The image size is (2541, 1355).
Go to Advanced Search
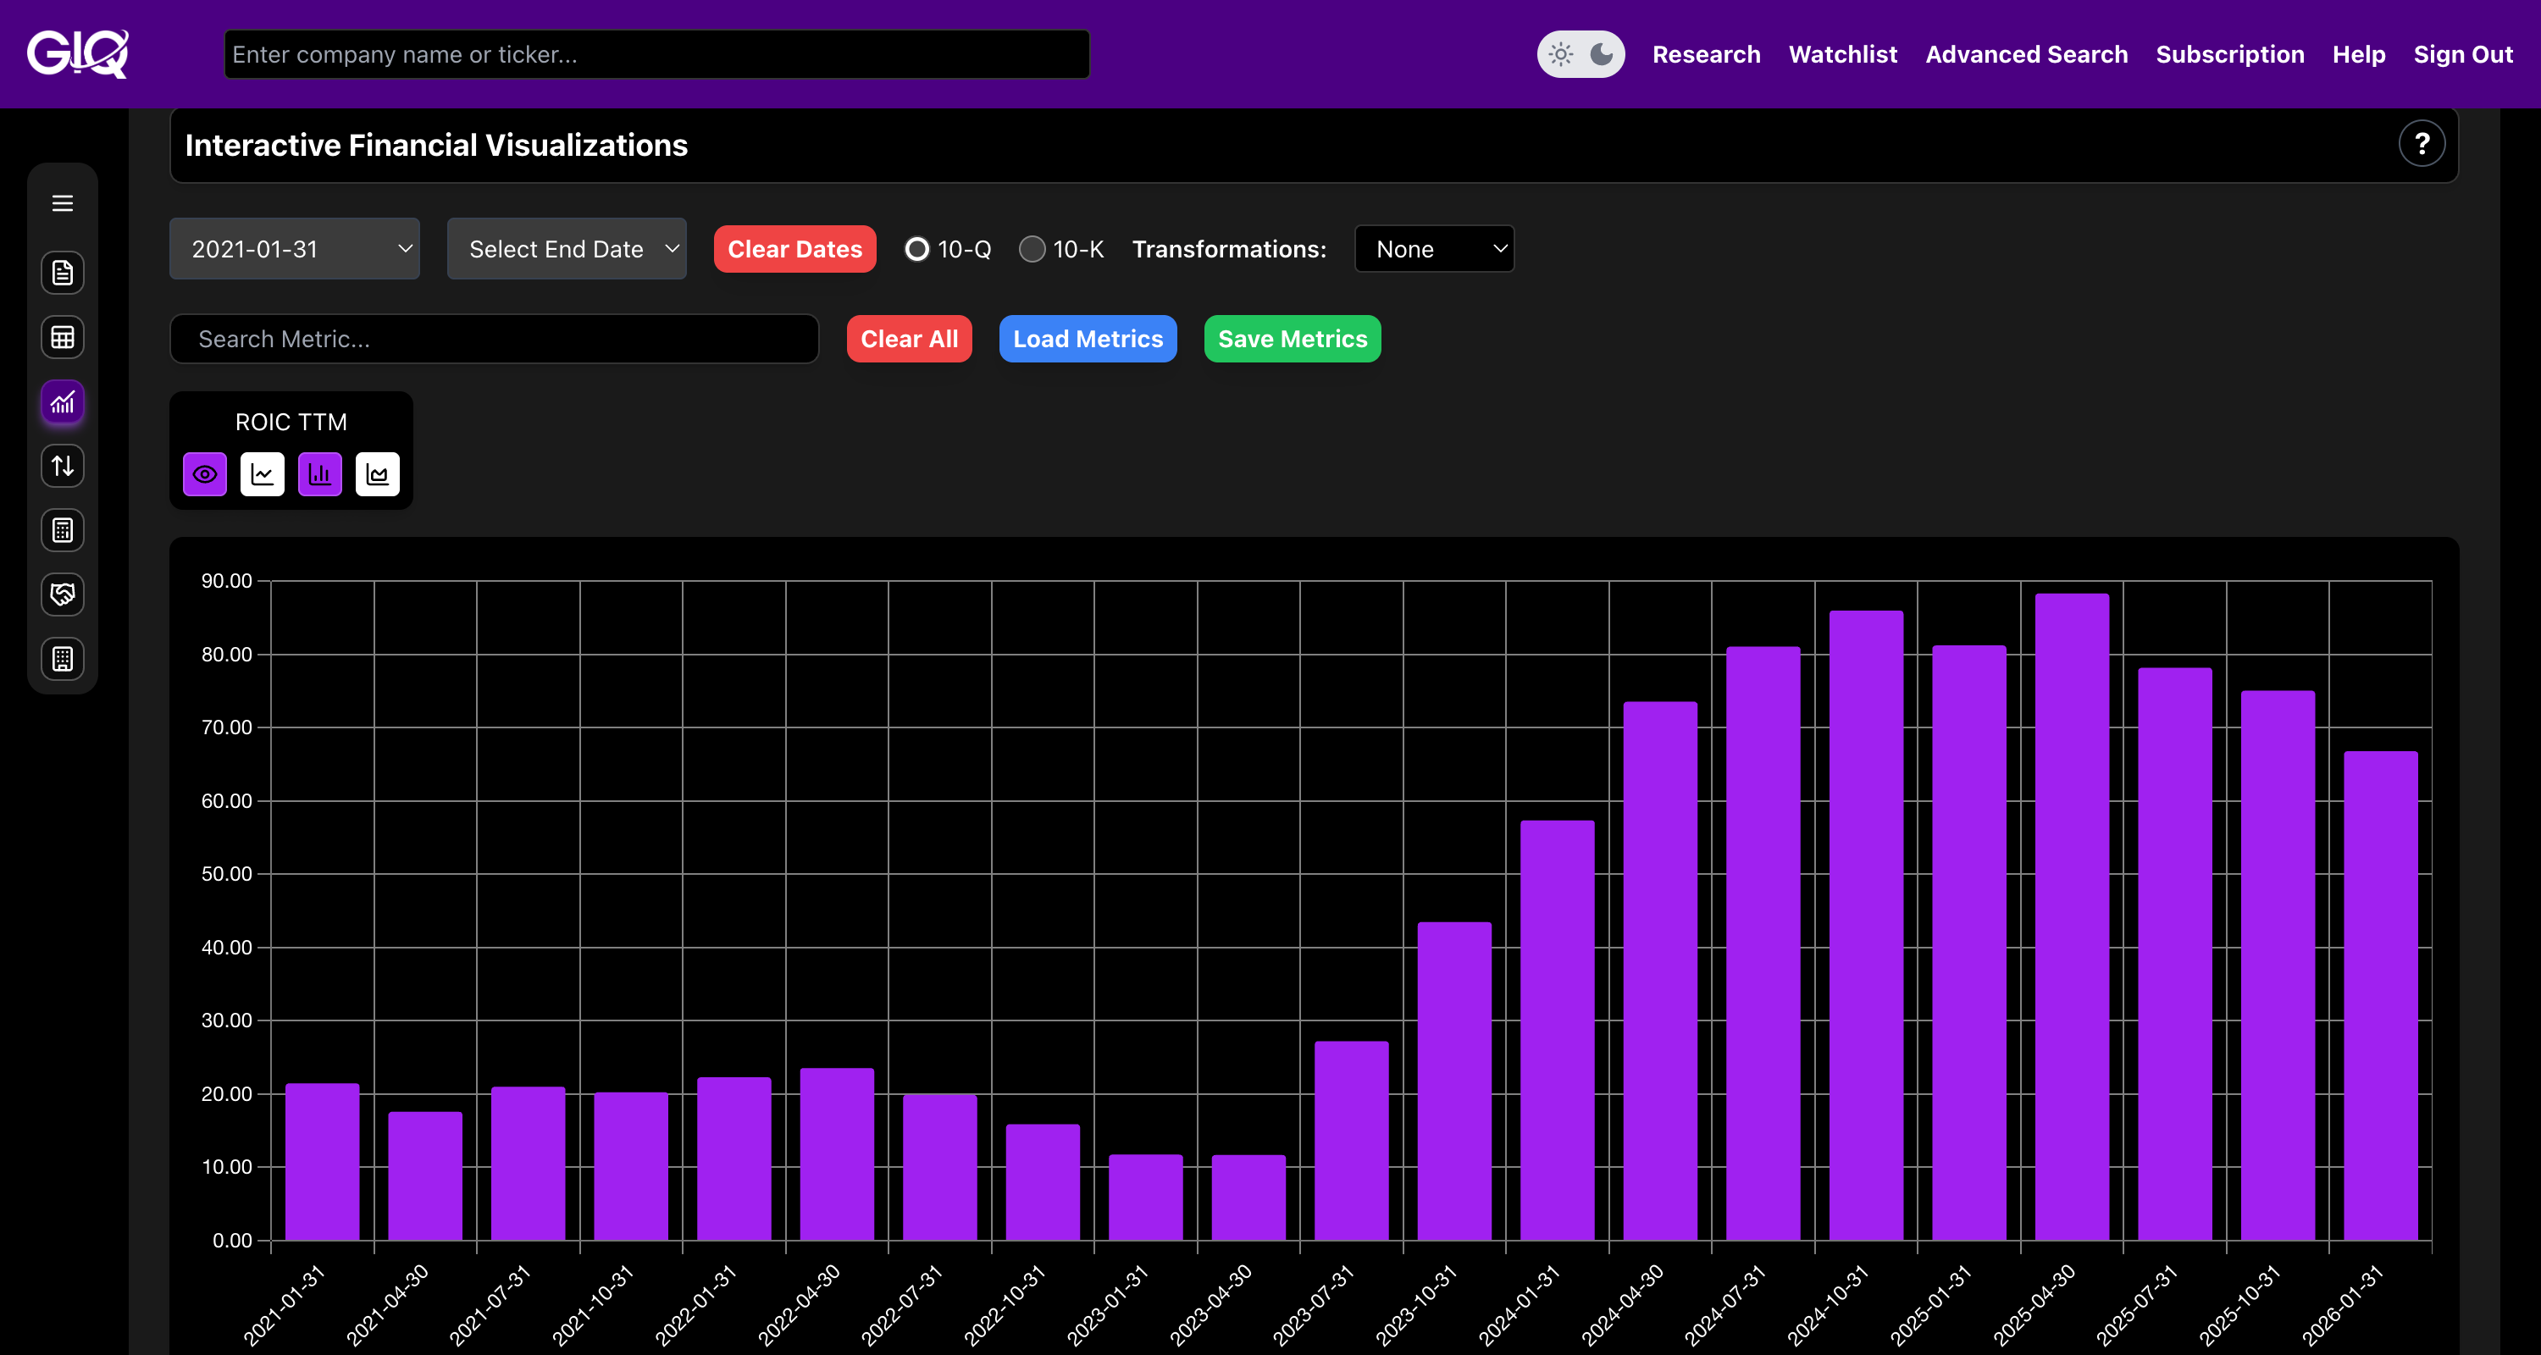pos(2025,54)
